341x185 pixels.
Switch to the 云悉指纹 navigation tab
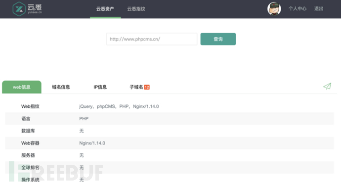click(136, 9)
